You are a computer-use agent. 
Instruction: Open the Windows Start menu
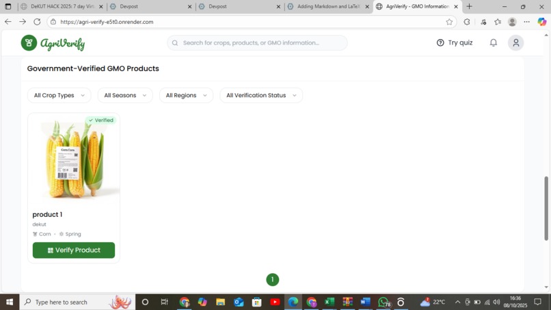pyautogui.click(x=10, y=302)
